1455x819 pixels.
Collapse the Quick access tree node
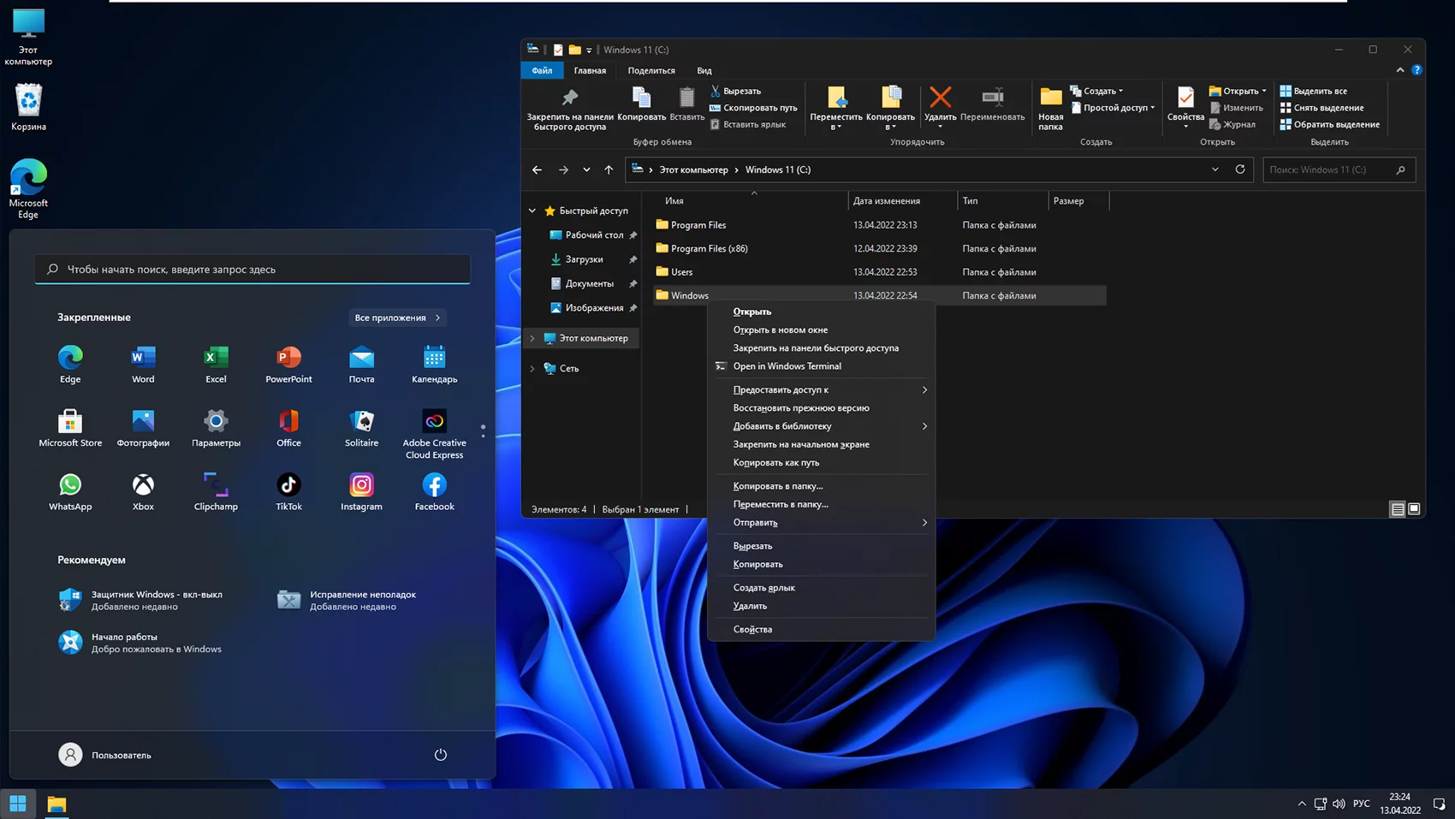532,211
